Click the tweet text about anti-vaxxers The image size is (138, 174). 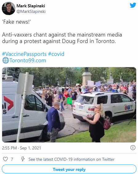coord(62,38)
